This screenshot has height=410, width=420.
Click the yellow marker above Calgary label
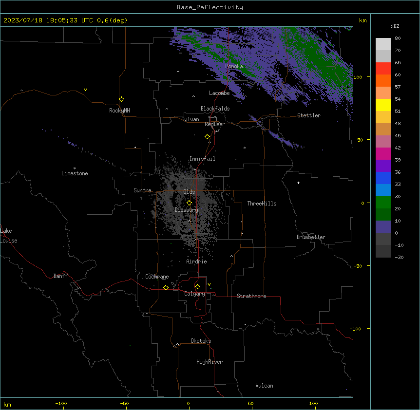[x=197, y=287]
